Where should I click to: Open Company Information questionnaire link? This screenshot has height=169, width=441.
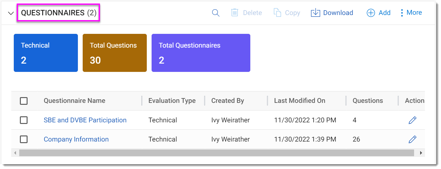[x=76, y=139]
